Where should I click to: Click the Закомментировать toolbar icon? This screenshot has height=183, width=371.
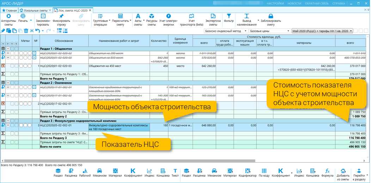point(43,16)
